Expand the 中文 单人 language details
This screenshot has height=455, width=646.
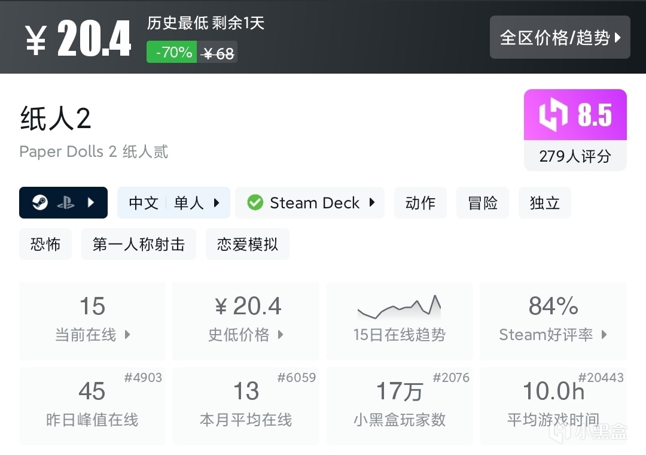[173, 203]
